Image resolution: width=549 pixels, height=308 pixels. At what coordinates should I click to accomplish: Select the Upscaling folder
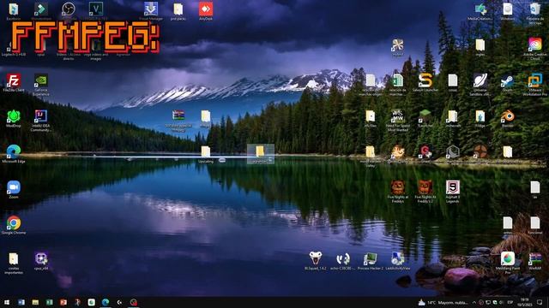pyautogui.click(x=206, y=154)
